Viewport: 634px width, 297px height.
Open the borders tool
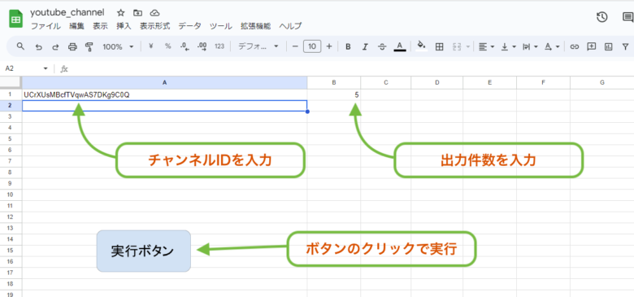pos(439,47)
